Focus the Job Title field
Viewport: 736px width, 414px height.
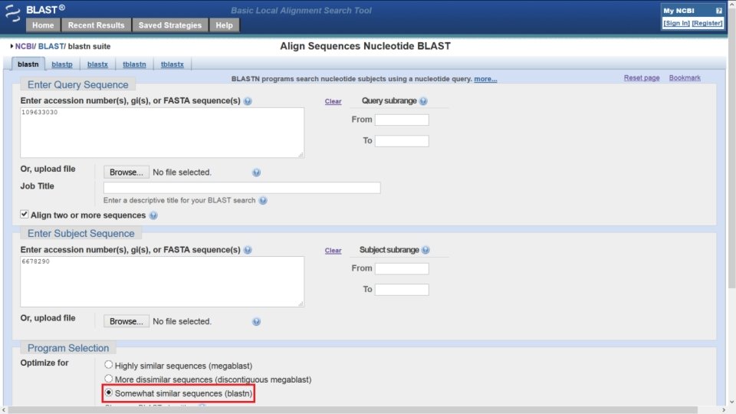242,188
